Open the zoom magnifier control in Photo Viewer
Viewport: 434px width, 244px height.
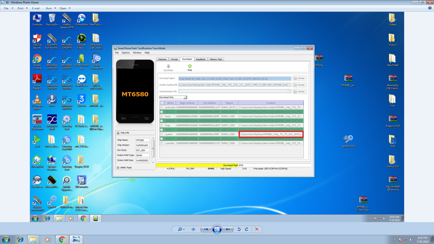(181, 229)
